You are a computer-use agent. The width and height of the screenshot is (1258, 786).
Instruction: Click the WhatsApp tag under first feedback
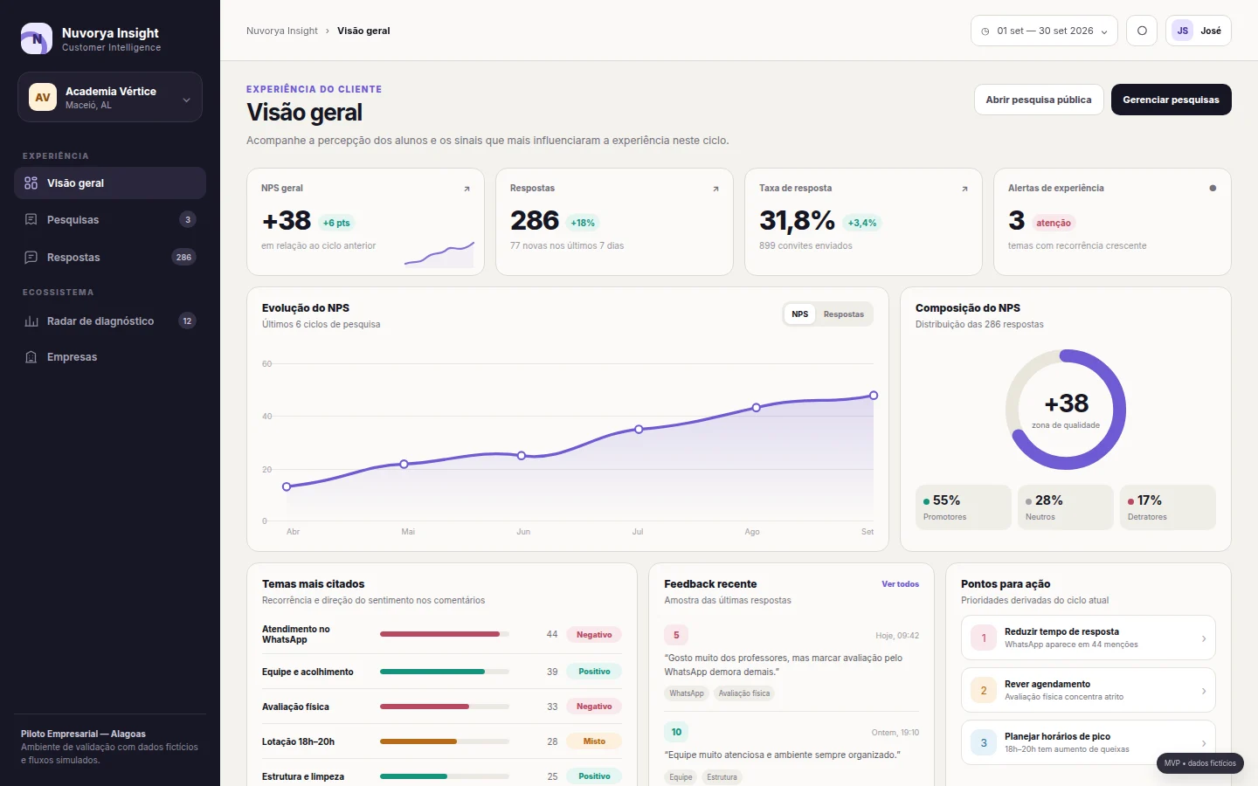pos(687,693)
